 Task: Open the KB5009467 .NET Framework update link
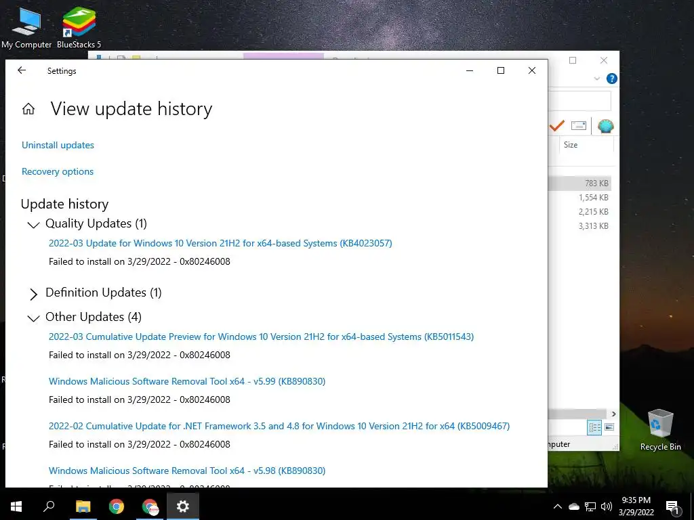click(x=279, y=426)
